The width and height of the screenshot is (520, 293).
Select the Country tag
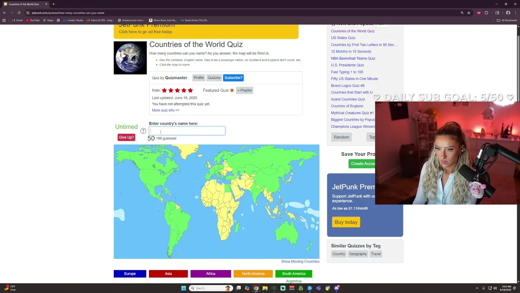338,254
